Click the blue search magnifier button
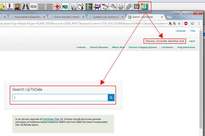 click(111, 97)
